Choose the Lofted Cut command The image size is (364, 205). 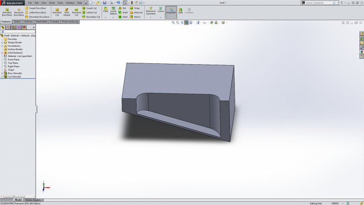point(89,13)
